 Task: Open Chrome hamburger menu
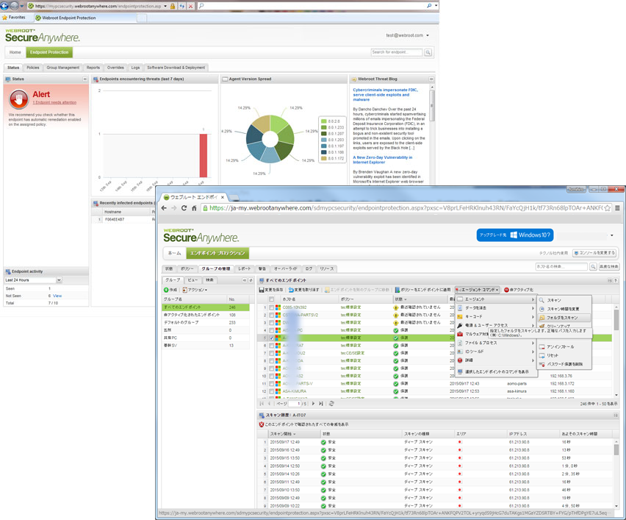617,208
